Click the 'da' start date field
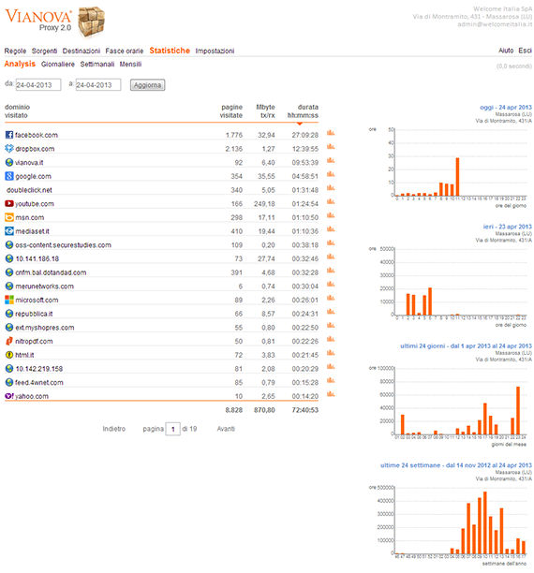 point(38,85)
